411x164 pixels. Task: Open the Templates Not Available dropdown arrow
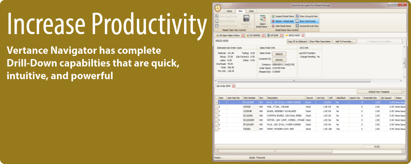(x=404, y=42)
